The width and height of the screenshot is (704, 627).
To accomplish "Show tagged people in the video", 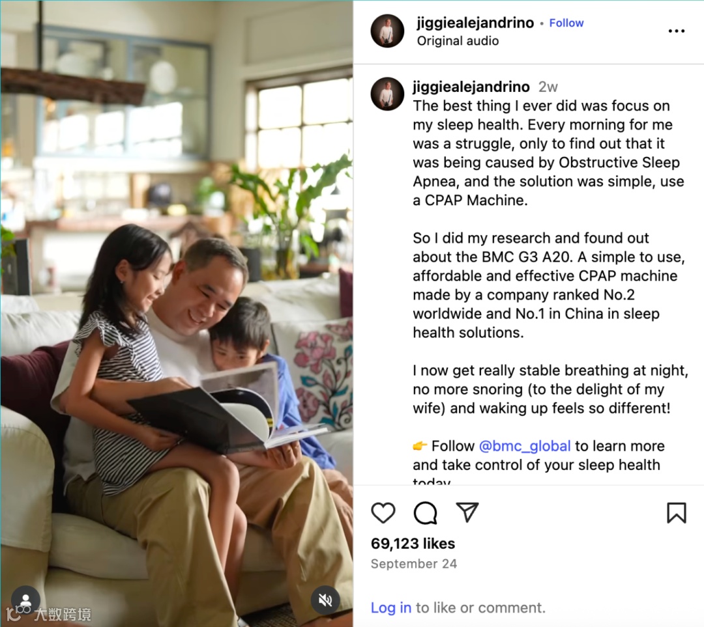I will pos(25,600).
